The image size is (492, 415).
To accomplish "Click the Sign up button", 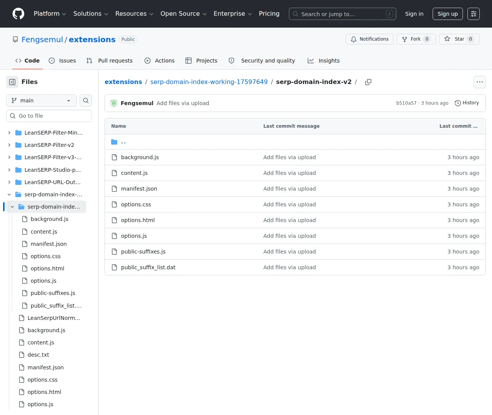I will coord(448,14).
